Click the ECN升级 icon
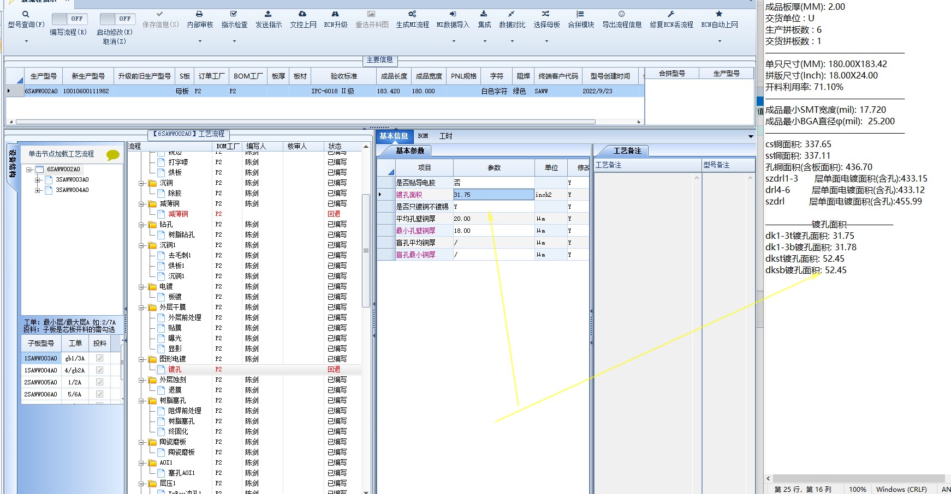Image resolution: width=951 pixels, height=494 pixels. pyautogui.click(x=335, y=14)
